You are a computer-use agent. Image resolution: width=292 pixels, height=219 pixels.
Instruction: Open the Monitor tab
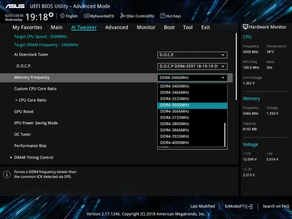(146, 27)
